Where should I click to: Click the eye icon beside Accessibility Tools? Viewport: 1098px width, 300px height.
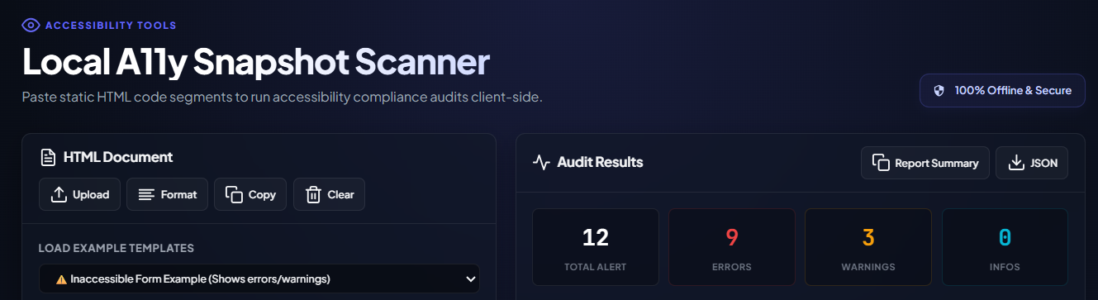[31, 25]
